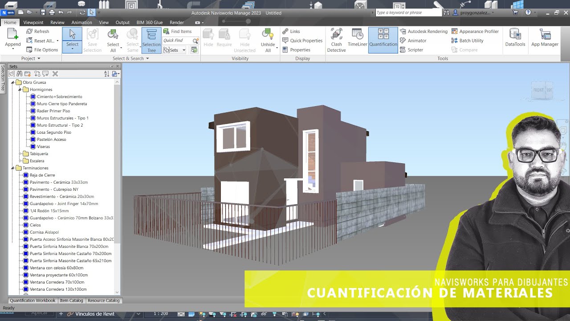Expand the Tabiquería folder
Viewport: 570px width, 321px height.
coord(20,154)
